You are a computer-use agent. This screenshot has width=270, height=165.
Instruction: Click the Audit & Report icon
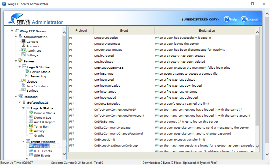pyautogui.click(x=31, y=121)
